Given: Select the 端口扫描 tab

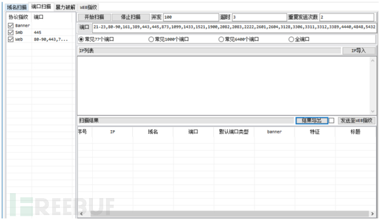Looking at the screenshot, I should pos(41,7).
